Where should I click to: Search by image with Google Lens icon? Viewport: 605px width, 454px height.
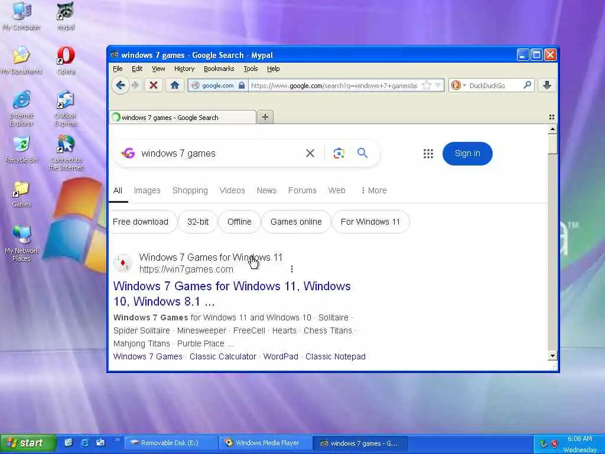pyautogui.click(x=339, y=153)
